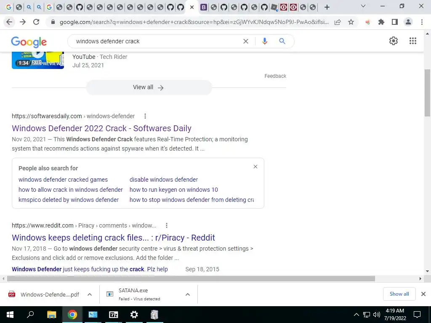The width and height of the screenshot is (431, 323).
Task: Open Windows Defender just keeps sublink
Action: point(90,269)
